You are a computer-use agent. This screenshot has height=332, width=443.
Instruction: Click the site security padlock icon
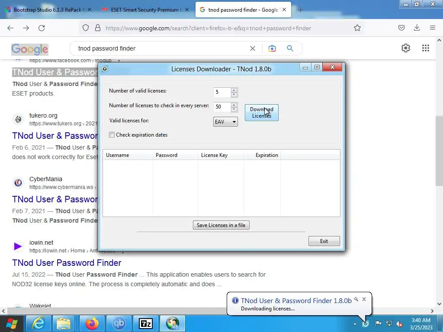(98, 28)
